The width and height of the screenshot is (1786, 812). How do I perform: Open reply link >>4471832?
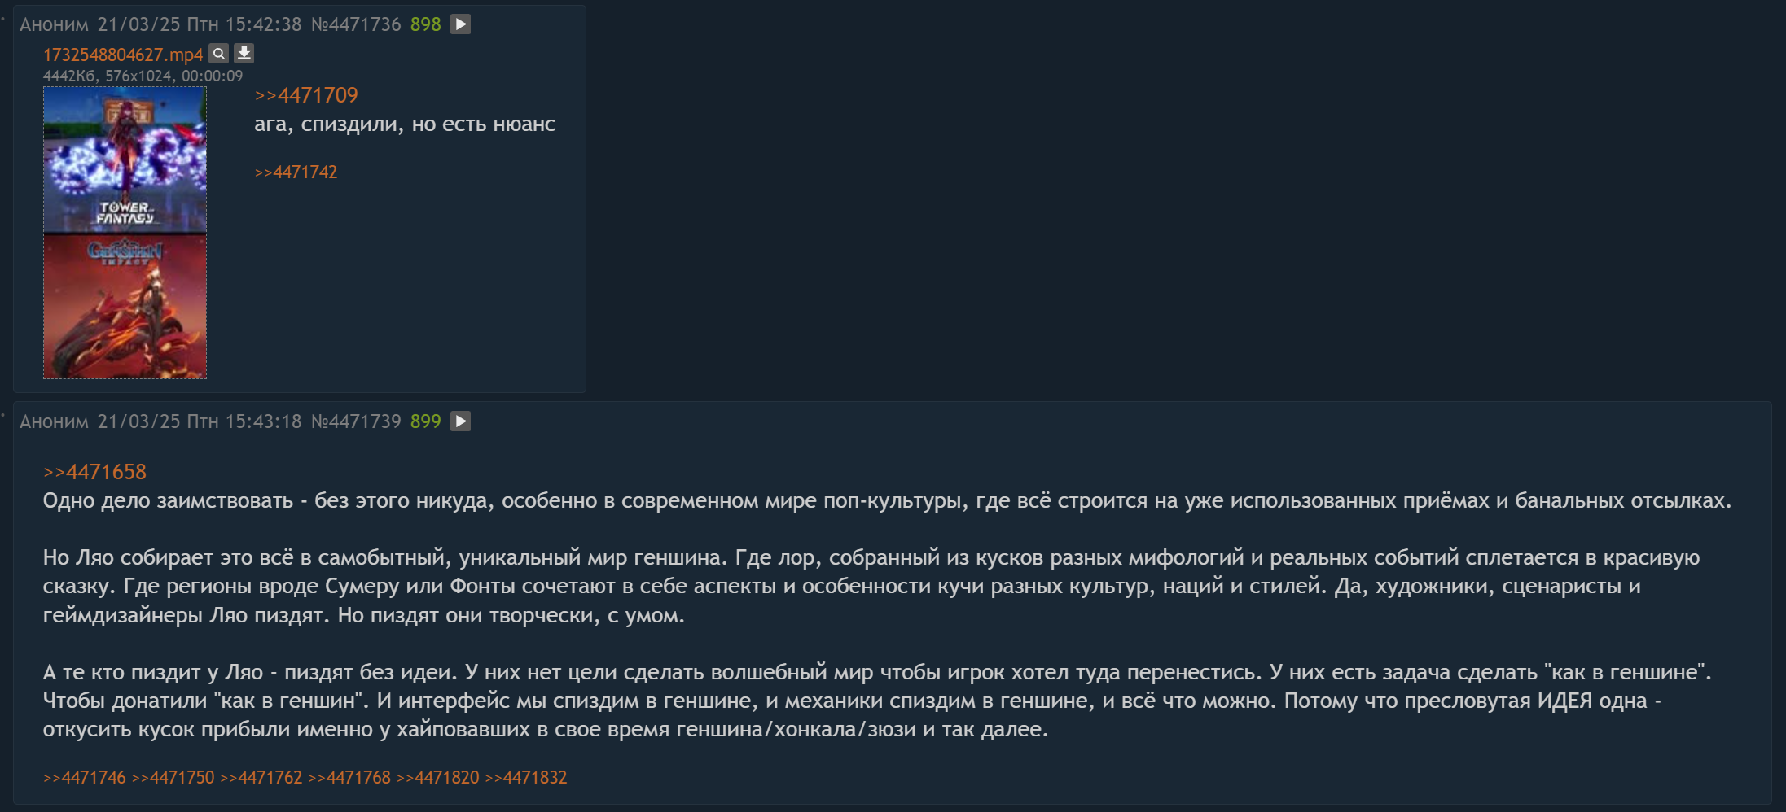[x=526, y=778]
